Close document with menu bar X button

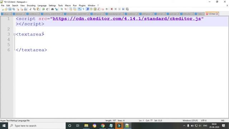227,5
